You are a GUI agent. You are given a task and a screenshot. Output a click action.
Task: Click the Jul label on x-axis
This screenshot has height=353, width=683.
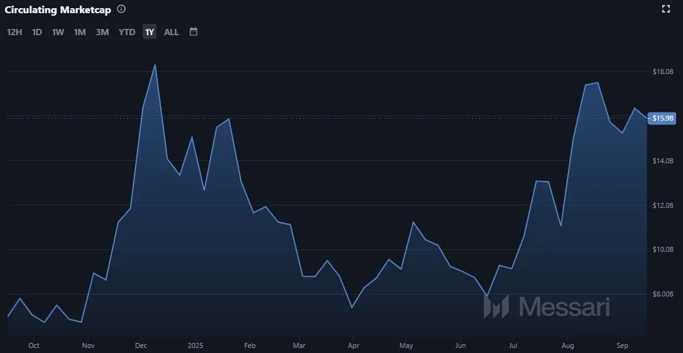coord(513,345)
